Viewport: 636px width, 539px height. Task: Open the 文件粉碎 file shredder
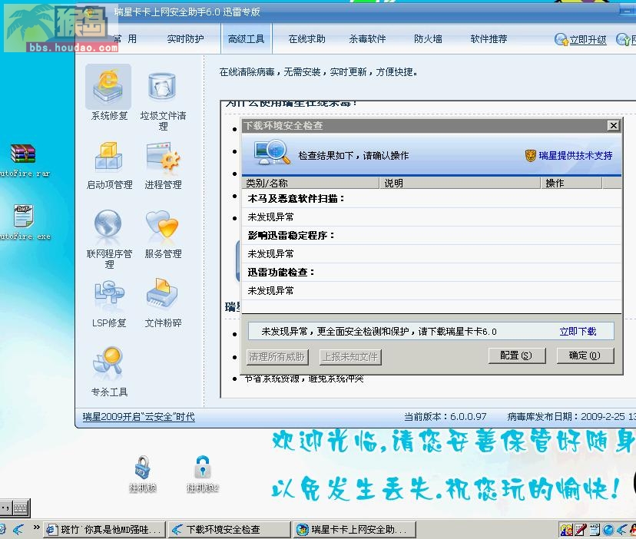click(163, 303)
